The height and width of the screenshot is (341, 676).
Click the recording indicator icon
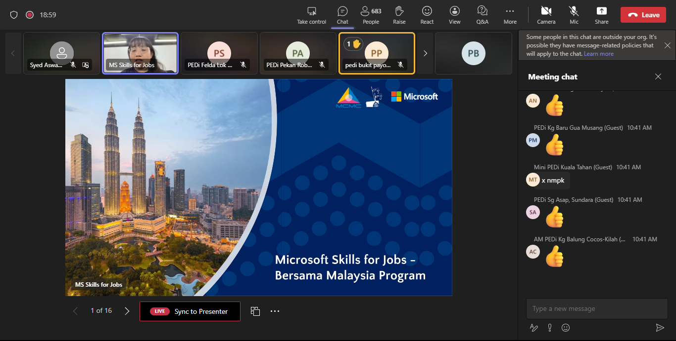click(30, 15)
